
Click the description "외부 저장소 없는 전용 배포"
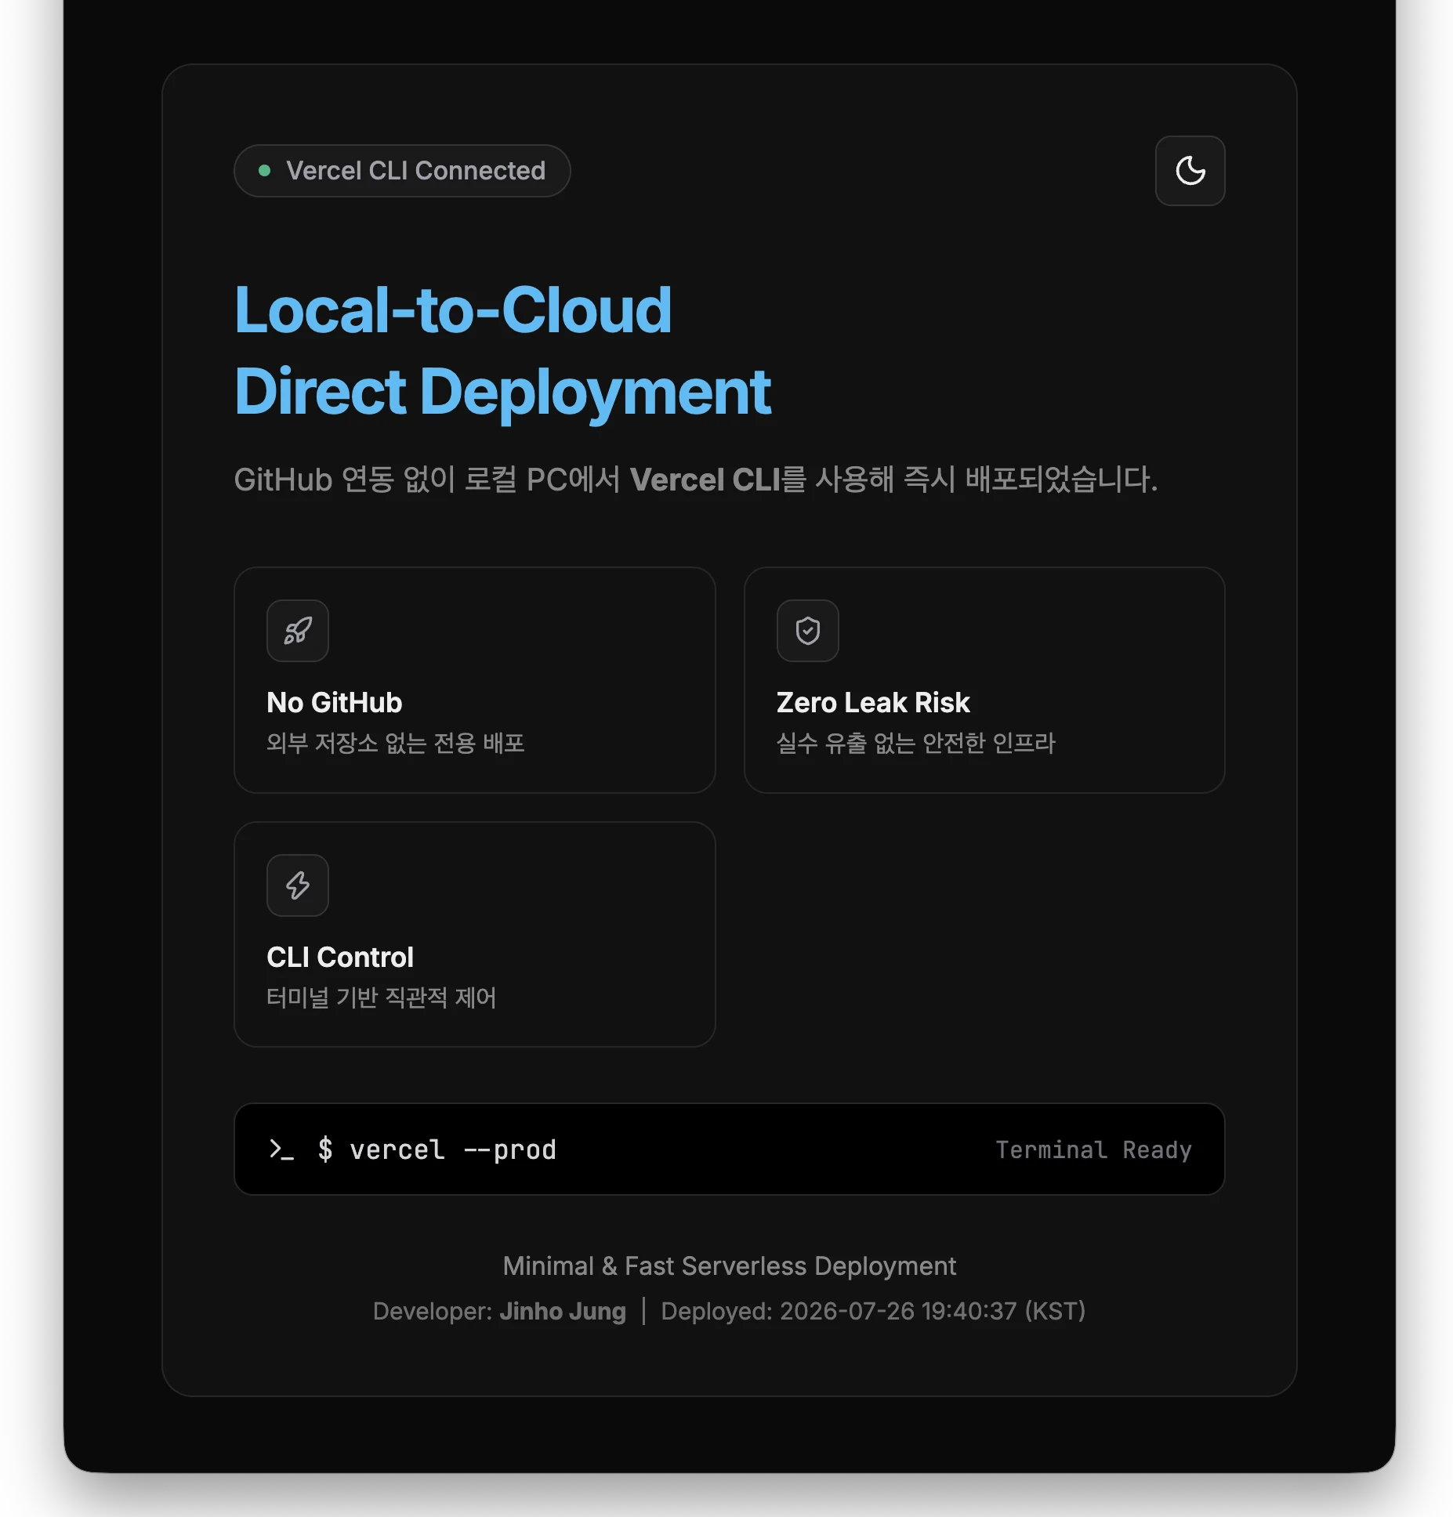tap(396, 743)
